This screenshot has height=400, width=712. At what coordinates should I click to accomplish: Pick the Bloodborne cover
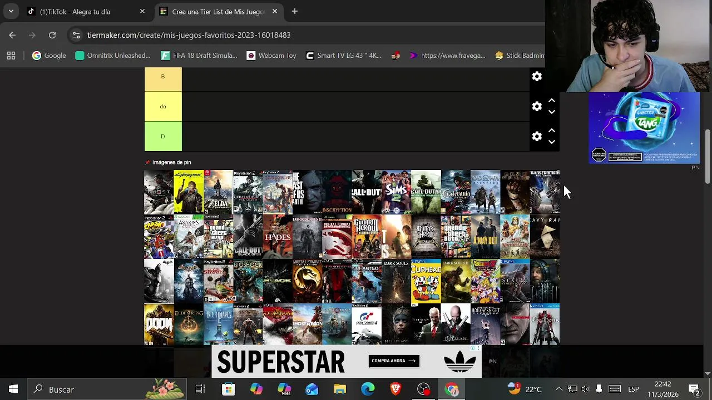click(545, 324)
